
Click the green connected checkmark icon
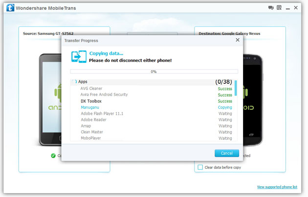[53, 156]
